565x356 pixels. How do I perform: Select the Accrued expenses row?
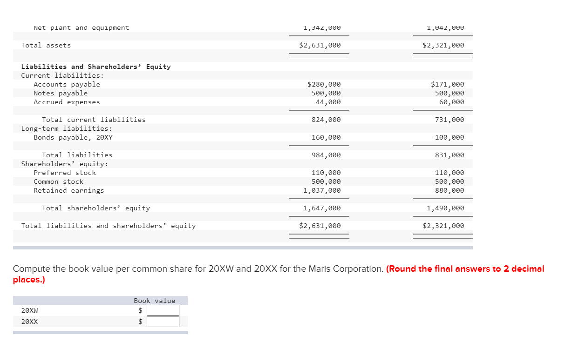pos(66,102)
